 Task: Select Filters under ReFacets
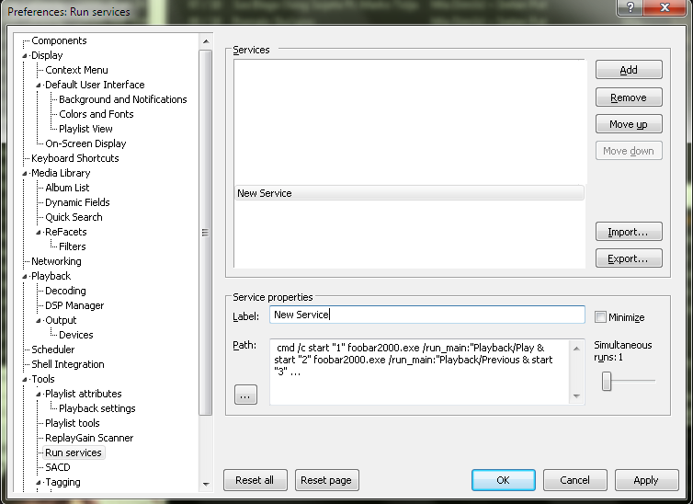(73, 246)
